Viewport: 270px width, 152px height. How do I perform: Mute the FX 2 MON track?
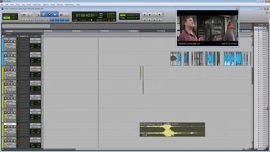pyautogui.click(x=15, y=84)
